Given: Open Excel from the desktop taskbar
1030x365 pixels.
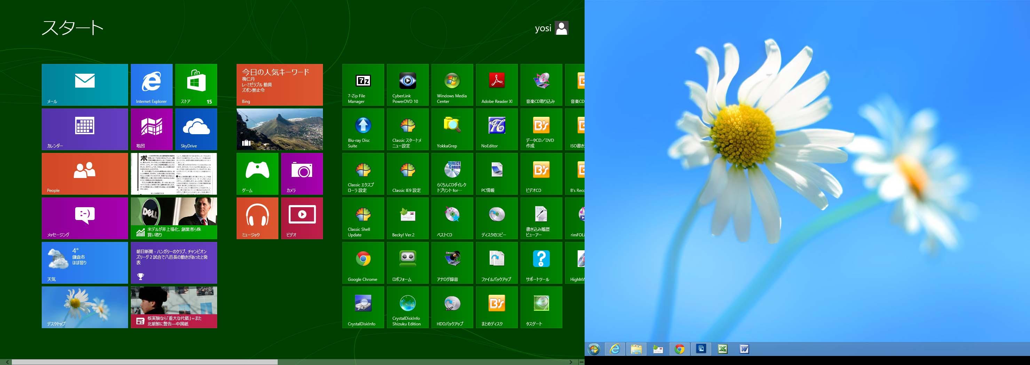Looking at the screenshot, I should pos(722,349).
